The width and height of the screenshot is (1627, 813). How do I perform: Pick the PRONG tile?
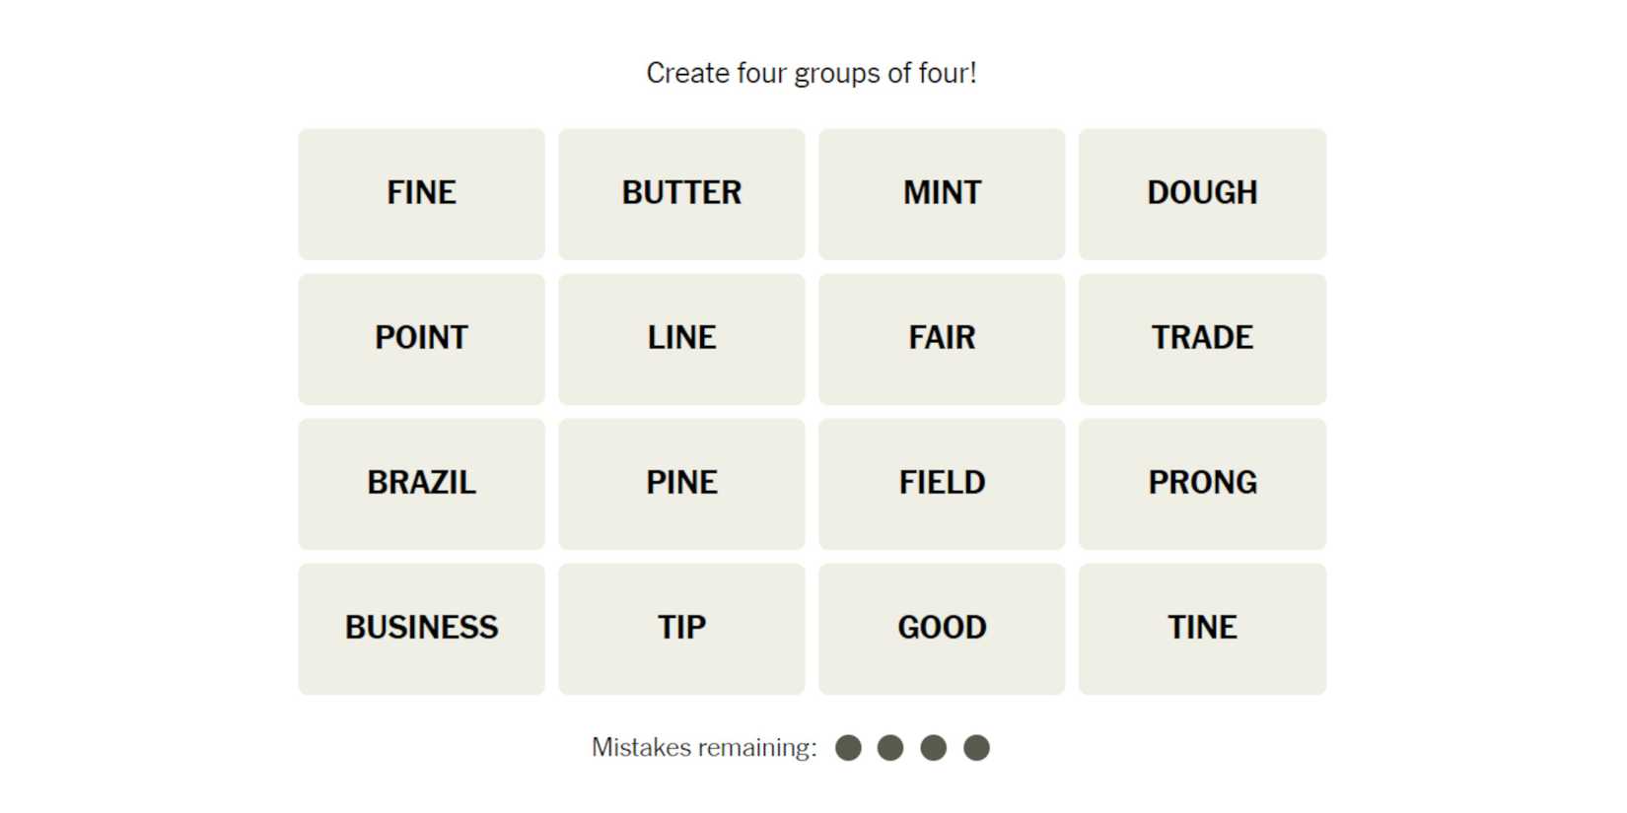[x=1202, y=483]
